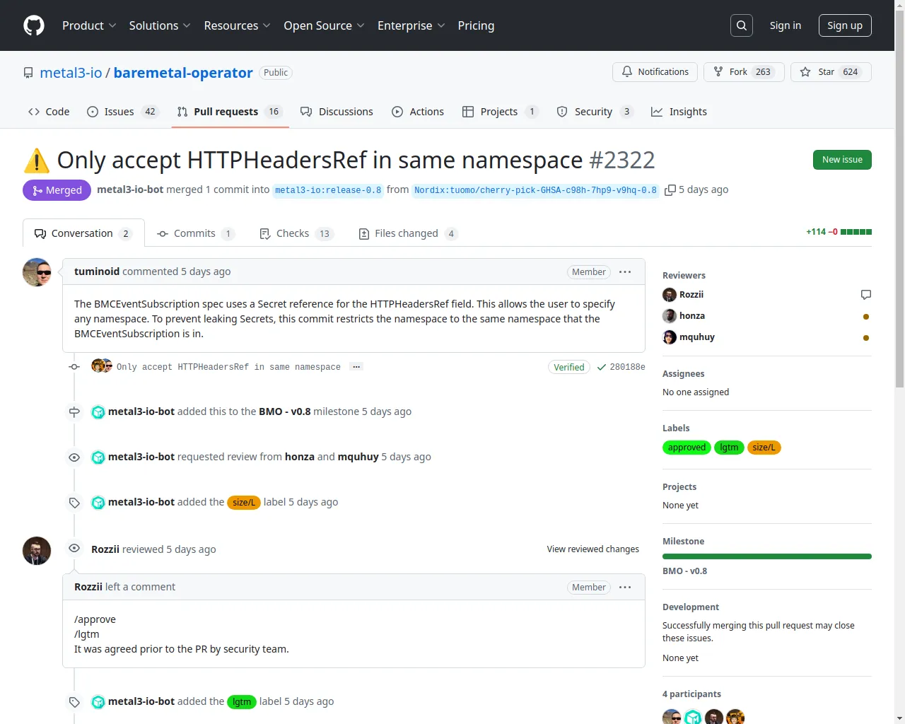Click second participant avatar
905x724 pixels.
(693, 717)
